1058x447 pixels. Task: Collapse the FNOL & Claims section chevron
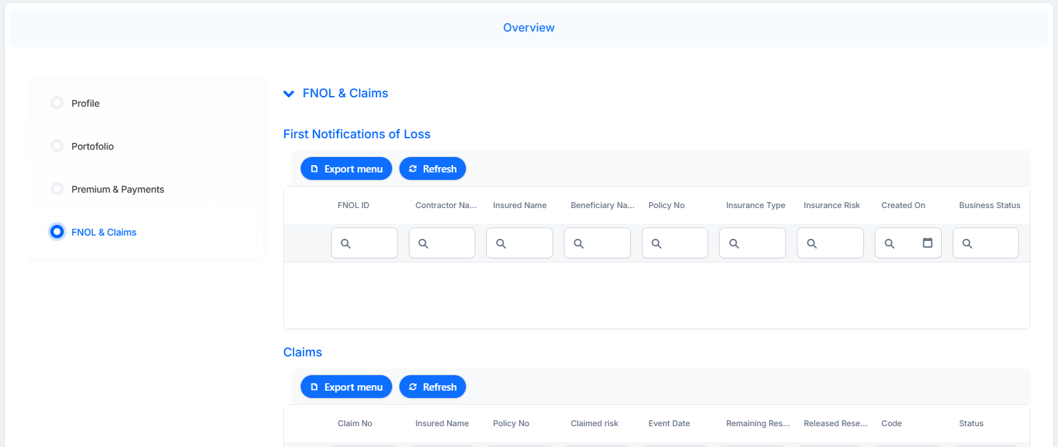[289, 94]
